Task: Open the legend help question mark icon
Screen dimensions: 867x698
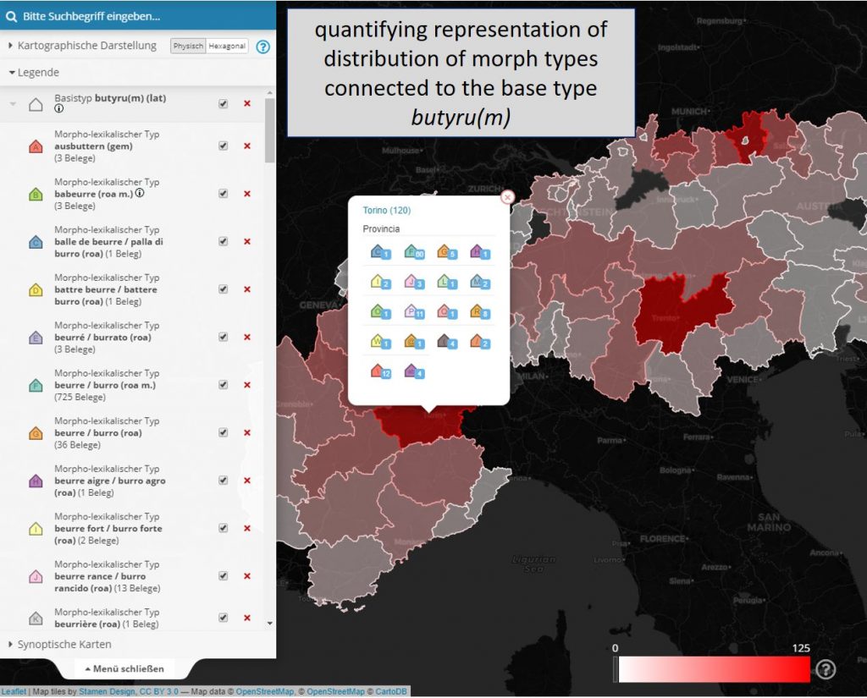Action: click(x=826, y=669)
